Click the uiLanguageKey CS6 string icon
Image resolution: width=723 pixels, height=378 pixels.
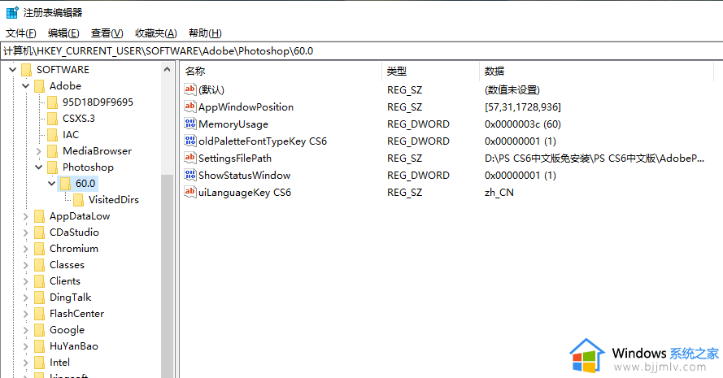point(190,192)
